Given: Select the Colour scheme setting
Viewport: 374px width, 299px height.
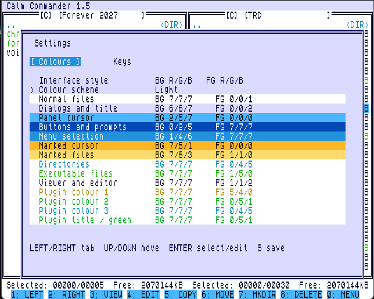Looking at the screenshot, I should tap(188, 90).
